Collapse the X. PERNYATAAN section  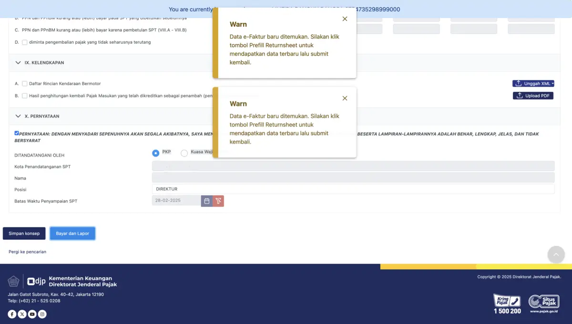tap(18, 116)
